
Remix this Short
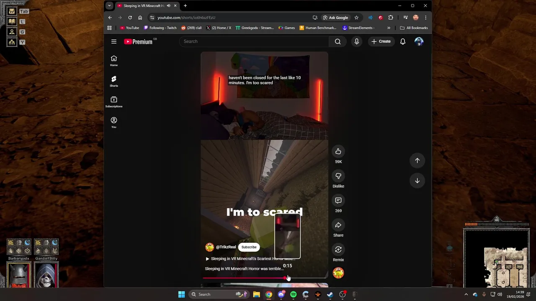[338, 250]
